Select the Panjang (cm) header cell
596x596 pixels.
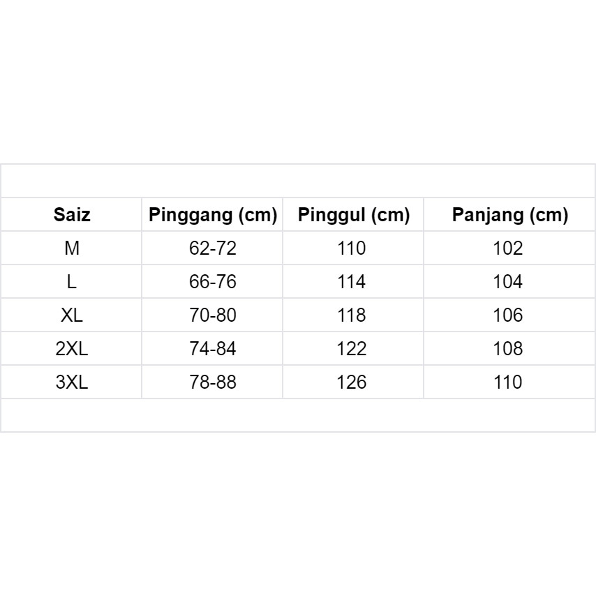tap(509, 215)
